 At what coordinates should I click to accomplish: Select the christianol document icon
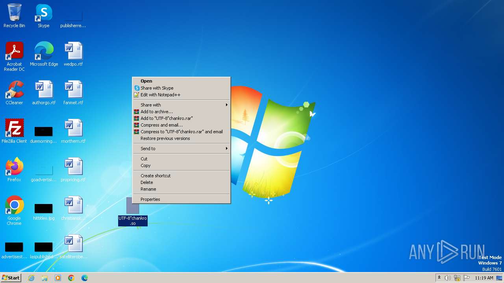point(73,208)
